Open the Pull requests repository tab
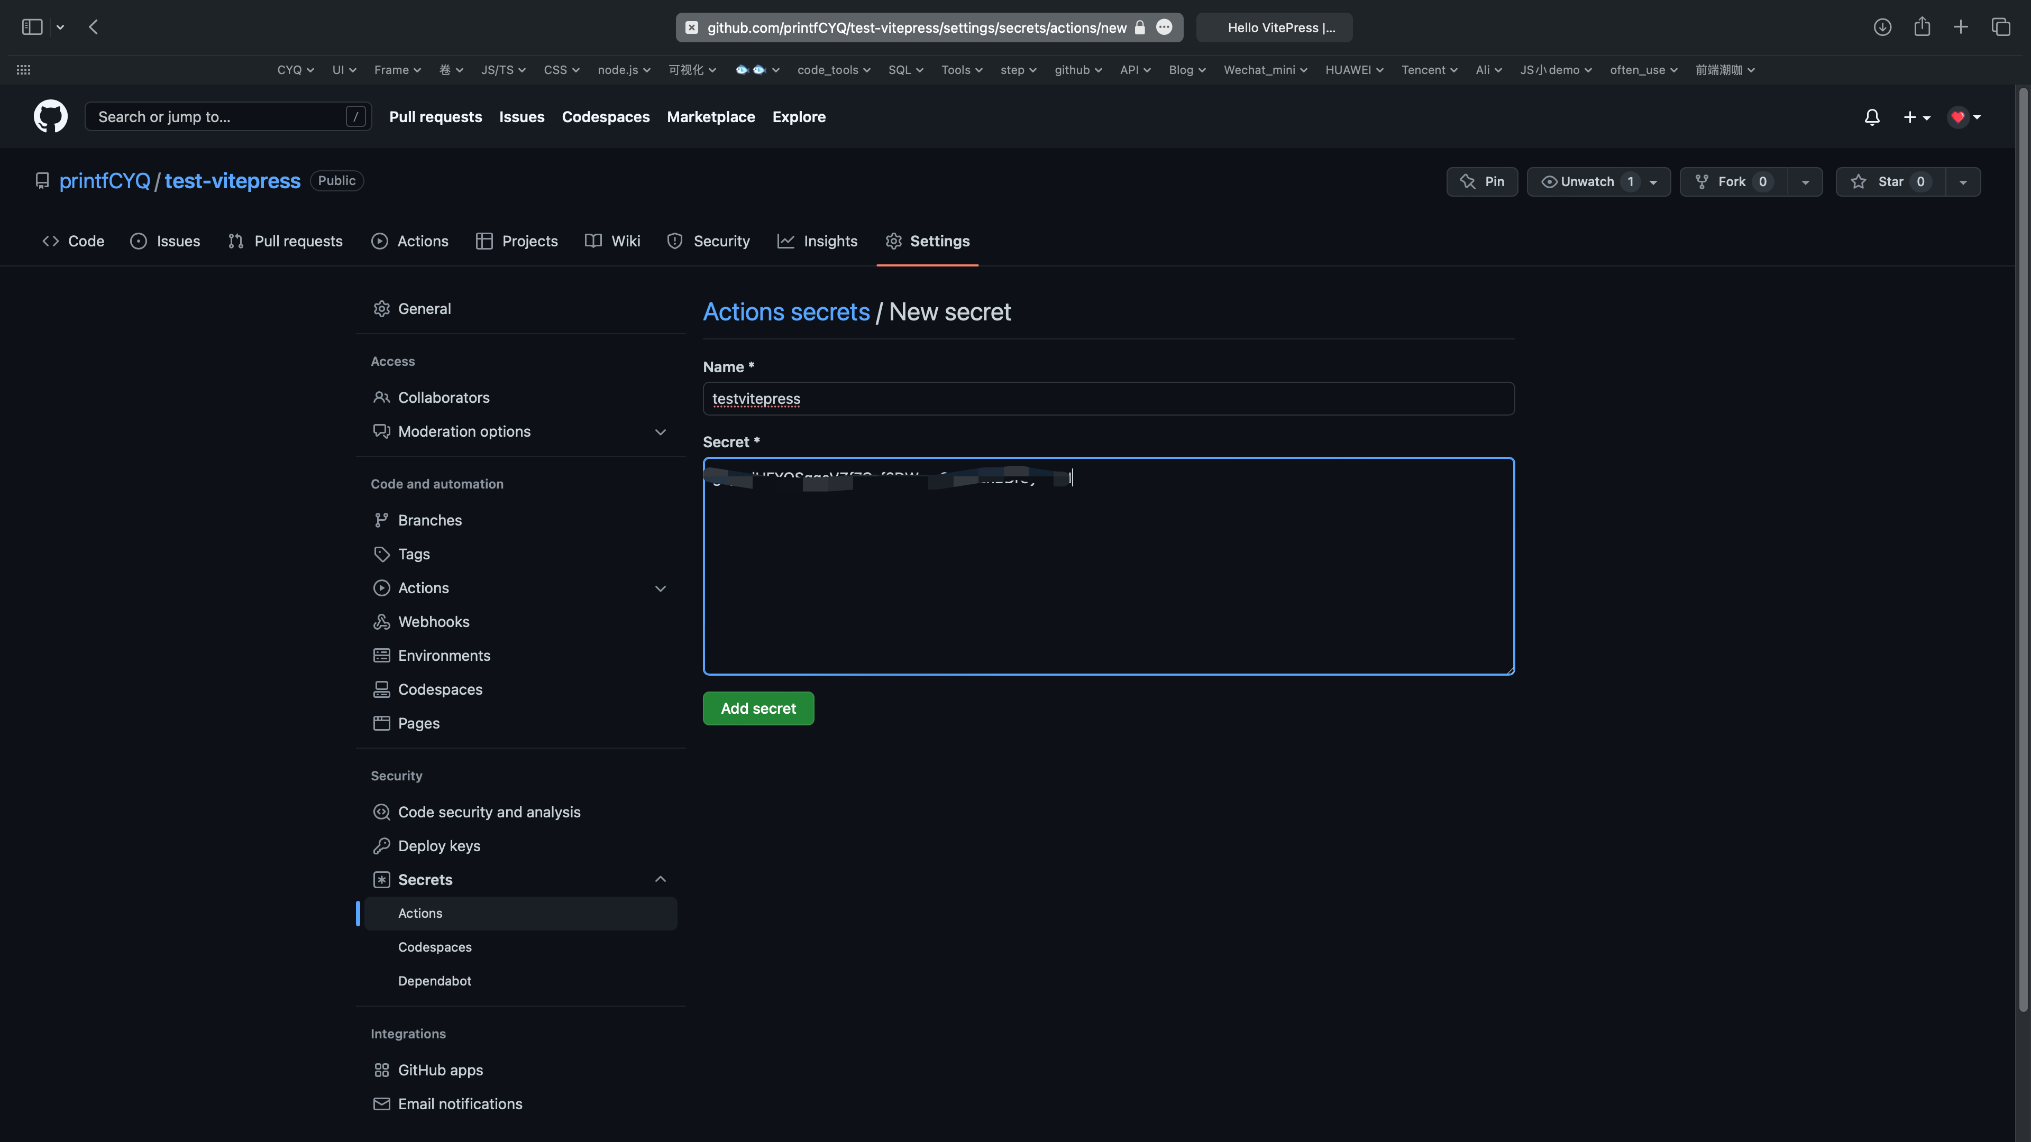The width and height of the screenshot is (2031, 1142). [286, 241]
